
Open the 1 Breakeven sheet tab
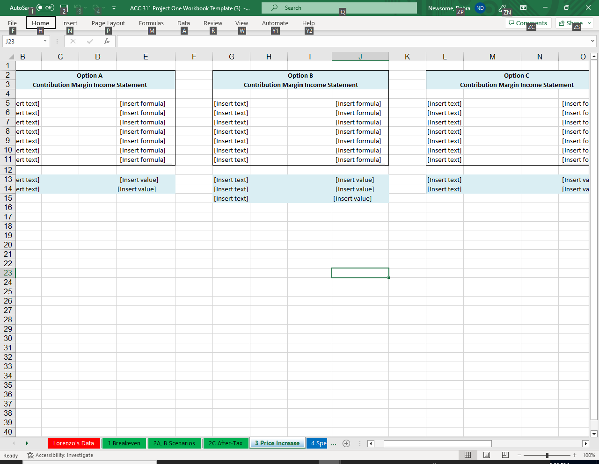click(x=124, y=443)
